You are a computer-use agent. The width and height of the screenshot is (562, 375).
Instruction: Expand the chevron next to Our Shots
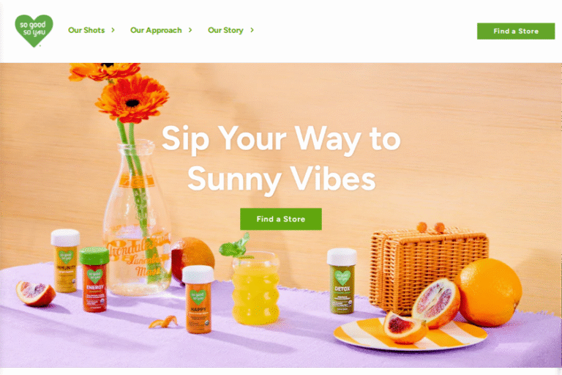pyautogui.click(x=113, y=30)
